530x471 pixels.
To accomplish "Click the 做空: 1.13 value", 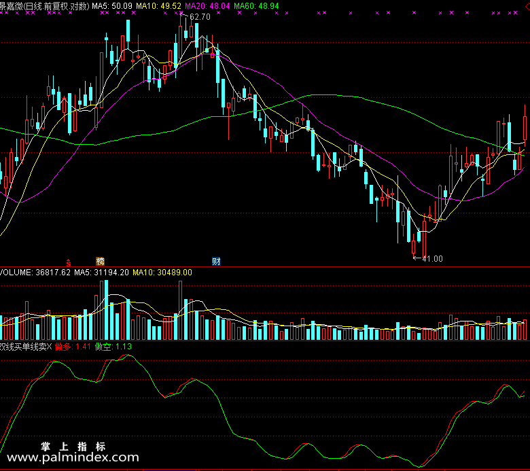I will (113, 347).
